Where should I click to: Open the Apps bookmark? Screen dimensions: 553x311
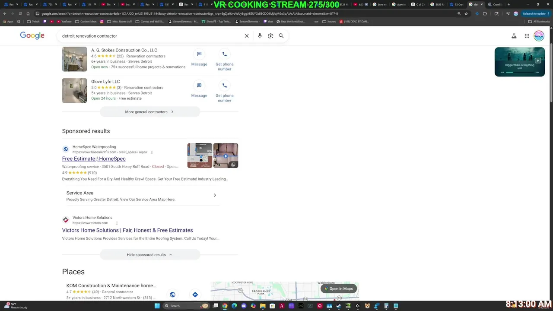pyautogui.click(x=8, y=22)
